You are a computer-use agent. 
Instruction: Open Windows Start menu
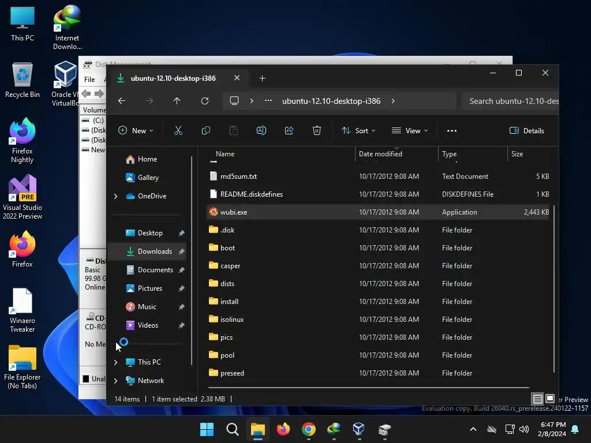point(207,429)
